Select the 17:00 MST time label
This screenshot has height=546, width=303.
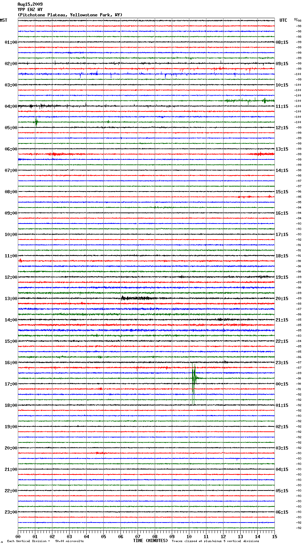coord(11,384)
